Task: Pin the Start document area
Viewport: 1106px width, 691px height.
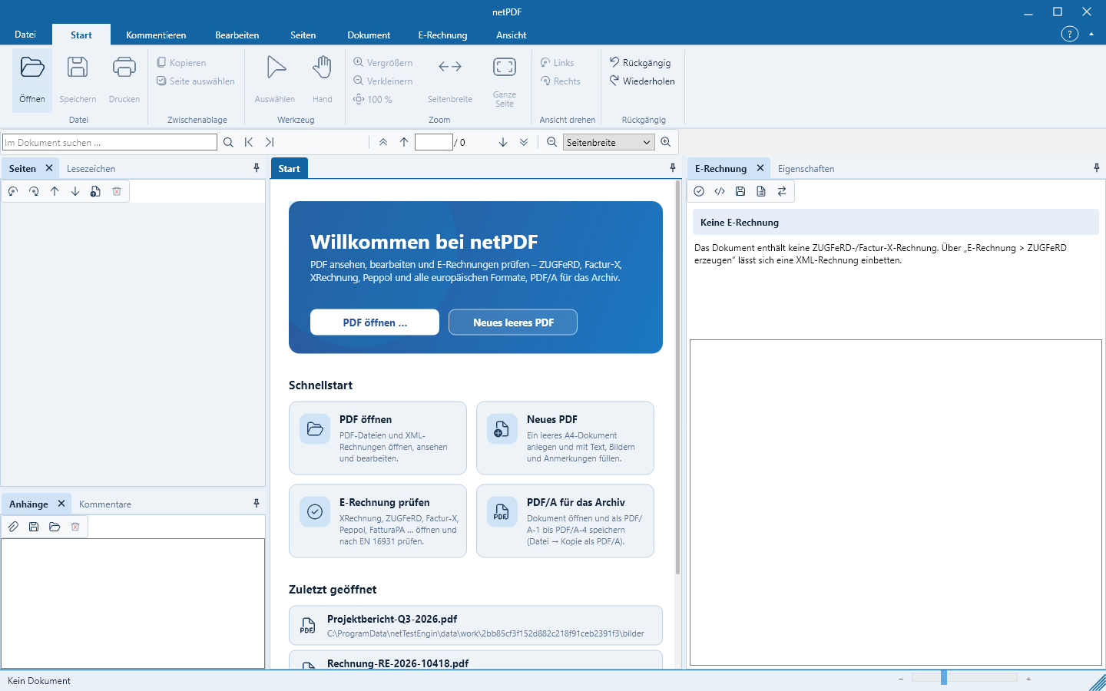Action: point(673,168)
